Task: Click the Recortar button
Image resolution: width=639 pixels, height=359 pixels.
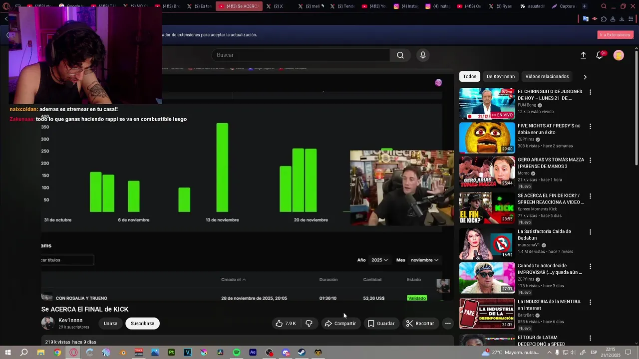Action: pos(420,324)
